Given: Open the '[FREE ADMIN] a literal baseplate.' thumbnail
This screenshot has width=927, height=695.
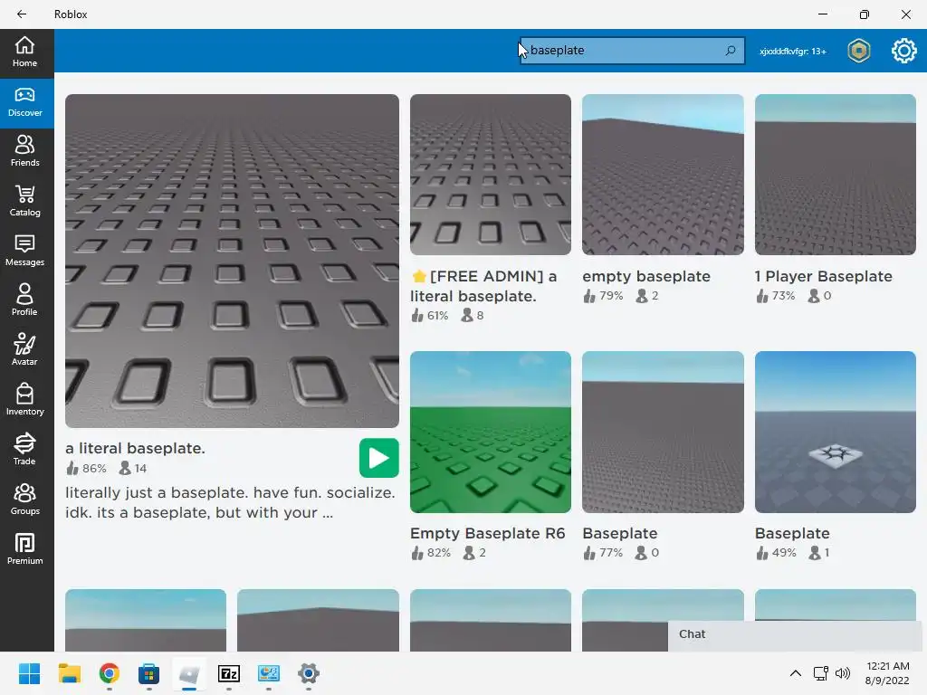Looking at the screenshot, I should pos(490,175).
